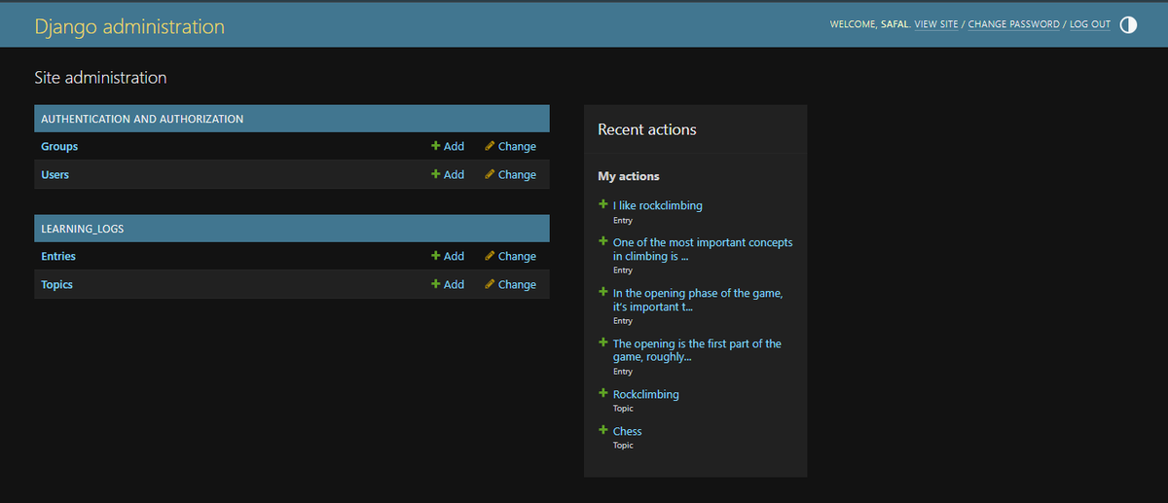
Task: Open 'The opening is the first part' entry
Action: point(697,350)
